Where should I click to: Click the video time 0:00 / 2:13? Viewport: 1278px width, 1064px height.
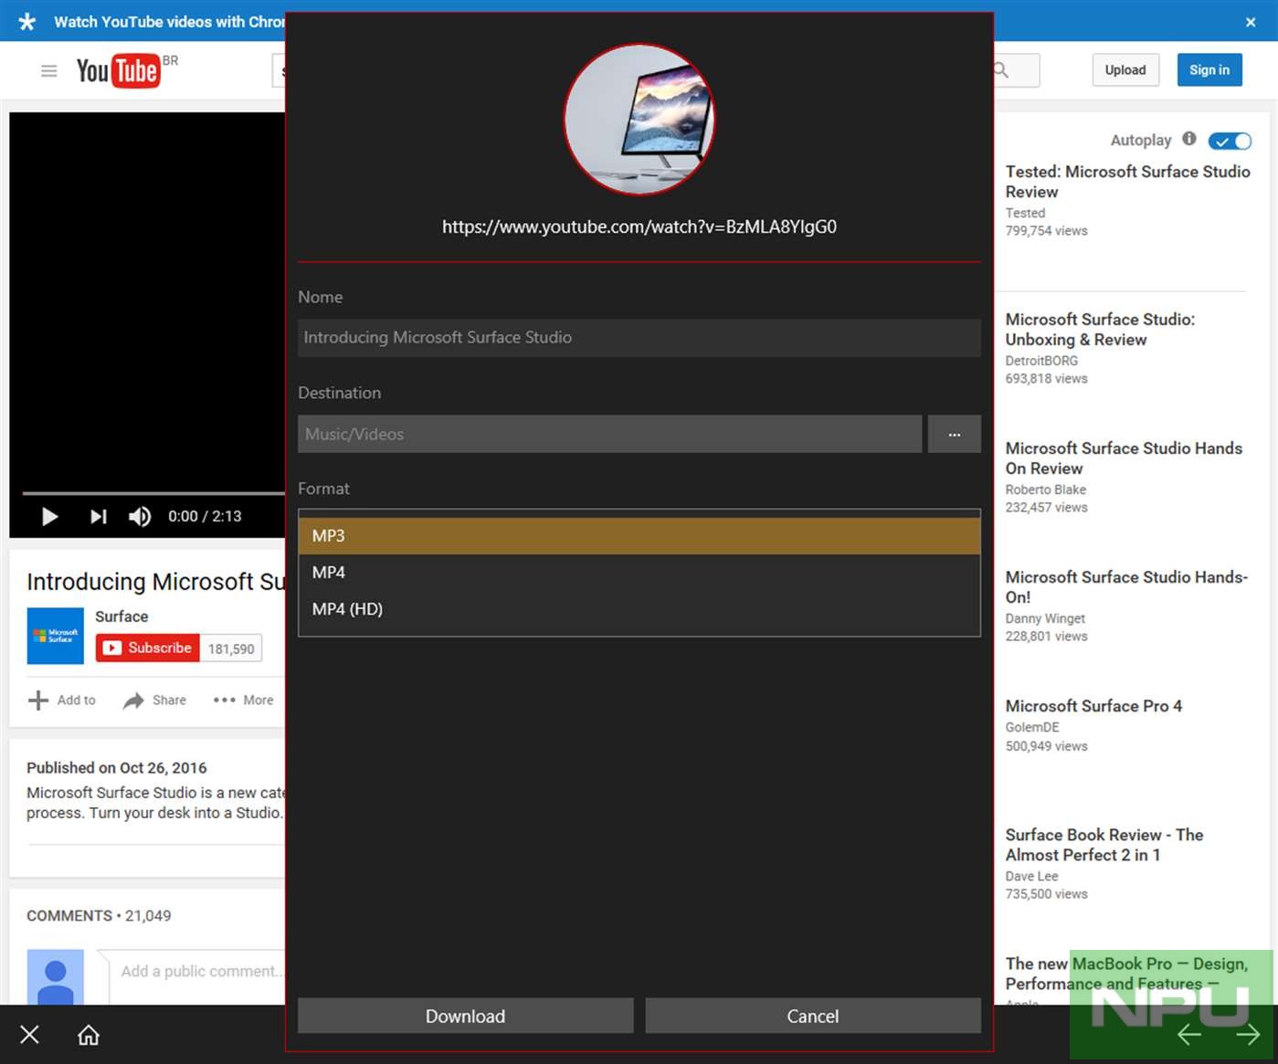point(205,516)
